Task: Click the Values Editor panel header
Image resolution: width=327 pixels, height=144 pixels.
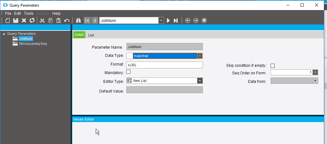Action: pyautogui.click(x=198, y=119)
